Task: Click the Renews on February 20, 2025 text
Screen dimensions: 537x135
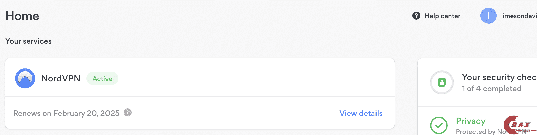Action: [66, 113]
